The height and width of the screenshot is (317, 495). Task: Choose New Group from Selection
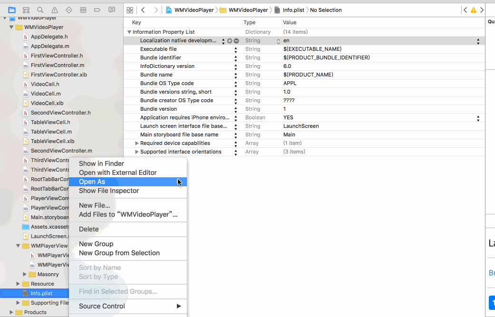pyautogui.click(x=128, y=253)
